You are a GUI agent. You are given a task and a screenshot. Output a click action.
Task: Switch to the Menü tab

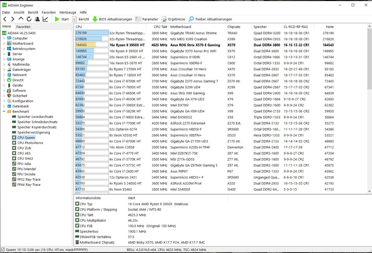click(x=7, y=26)
